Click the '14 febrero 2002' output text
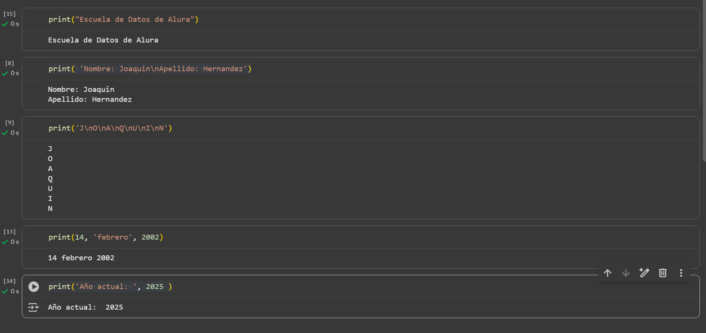The width and height of the screenshot is (706, 333). [x=81, y=258]
